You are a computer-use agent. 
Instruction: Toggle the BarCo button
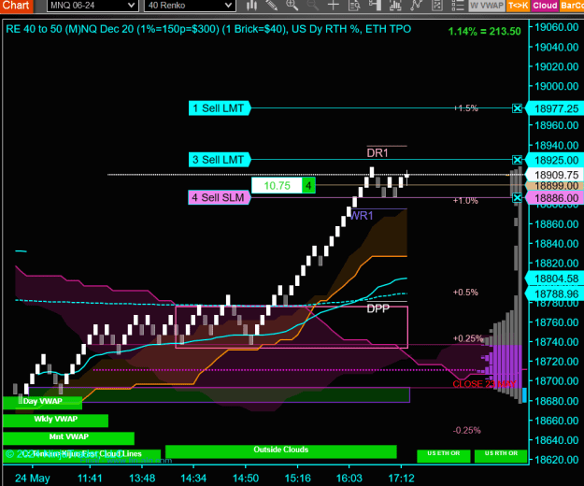coord(572,6)
